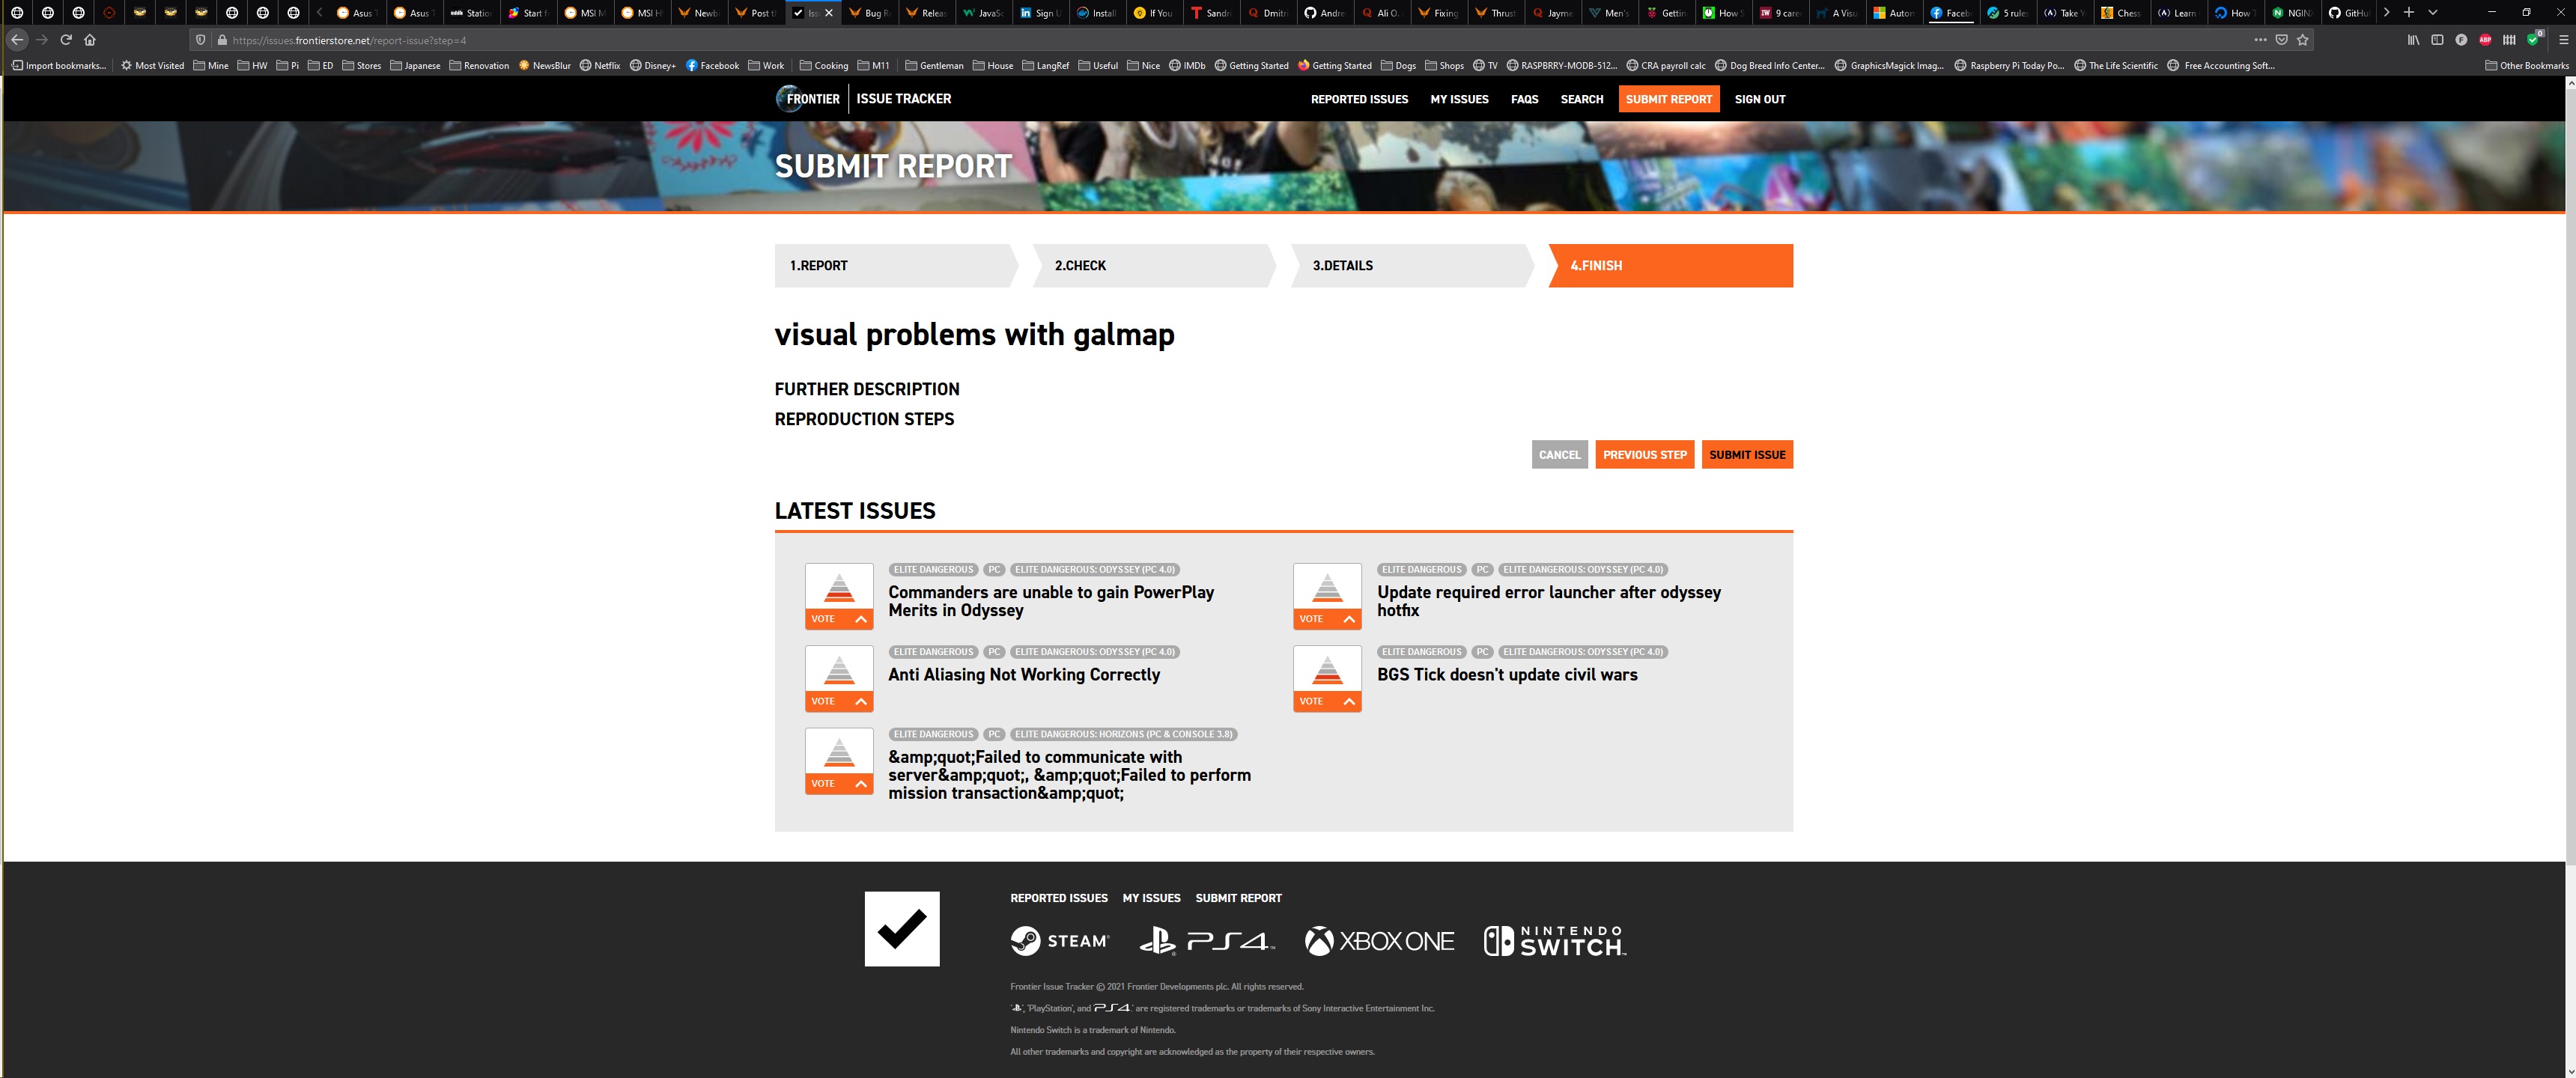Open Reported Issues in top navigation
The image size is (2576, 1078).
click(1359, 99)
